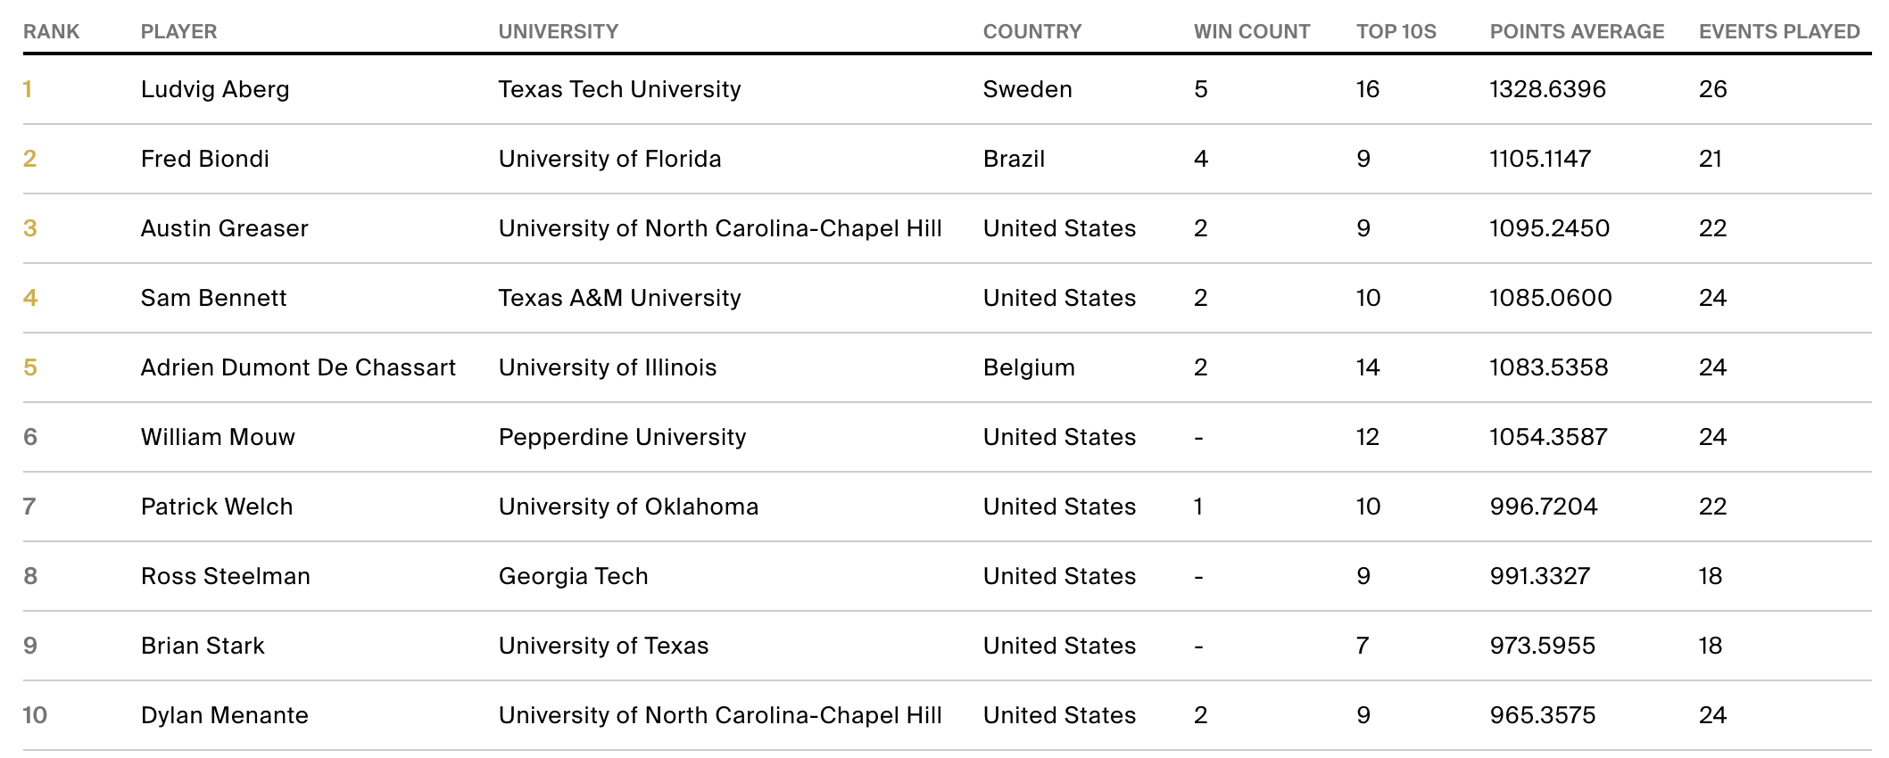This screenshot has height=758, width=1889.
Task: Click William Mouw player name
Action: [218, 437]
